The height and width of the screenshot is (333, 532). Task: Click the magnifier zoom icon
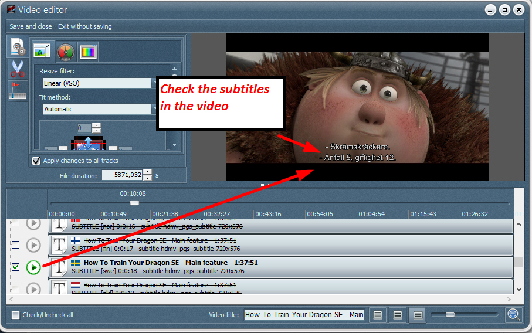tap(514, 315)
